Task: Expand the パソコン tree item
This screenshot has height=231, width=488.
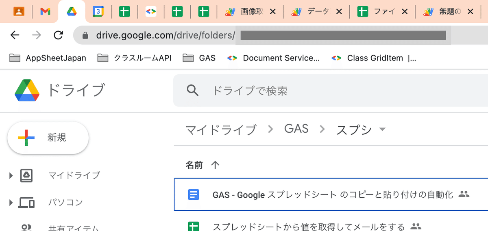Action: pos(11,202)
